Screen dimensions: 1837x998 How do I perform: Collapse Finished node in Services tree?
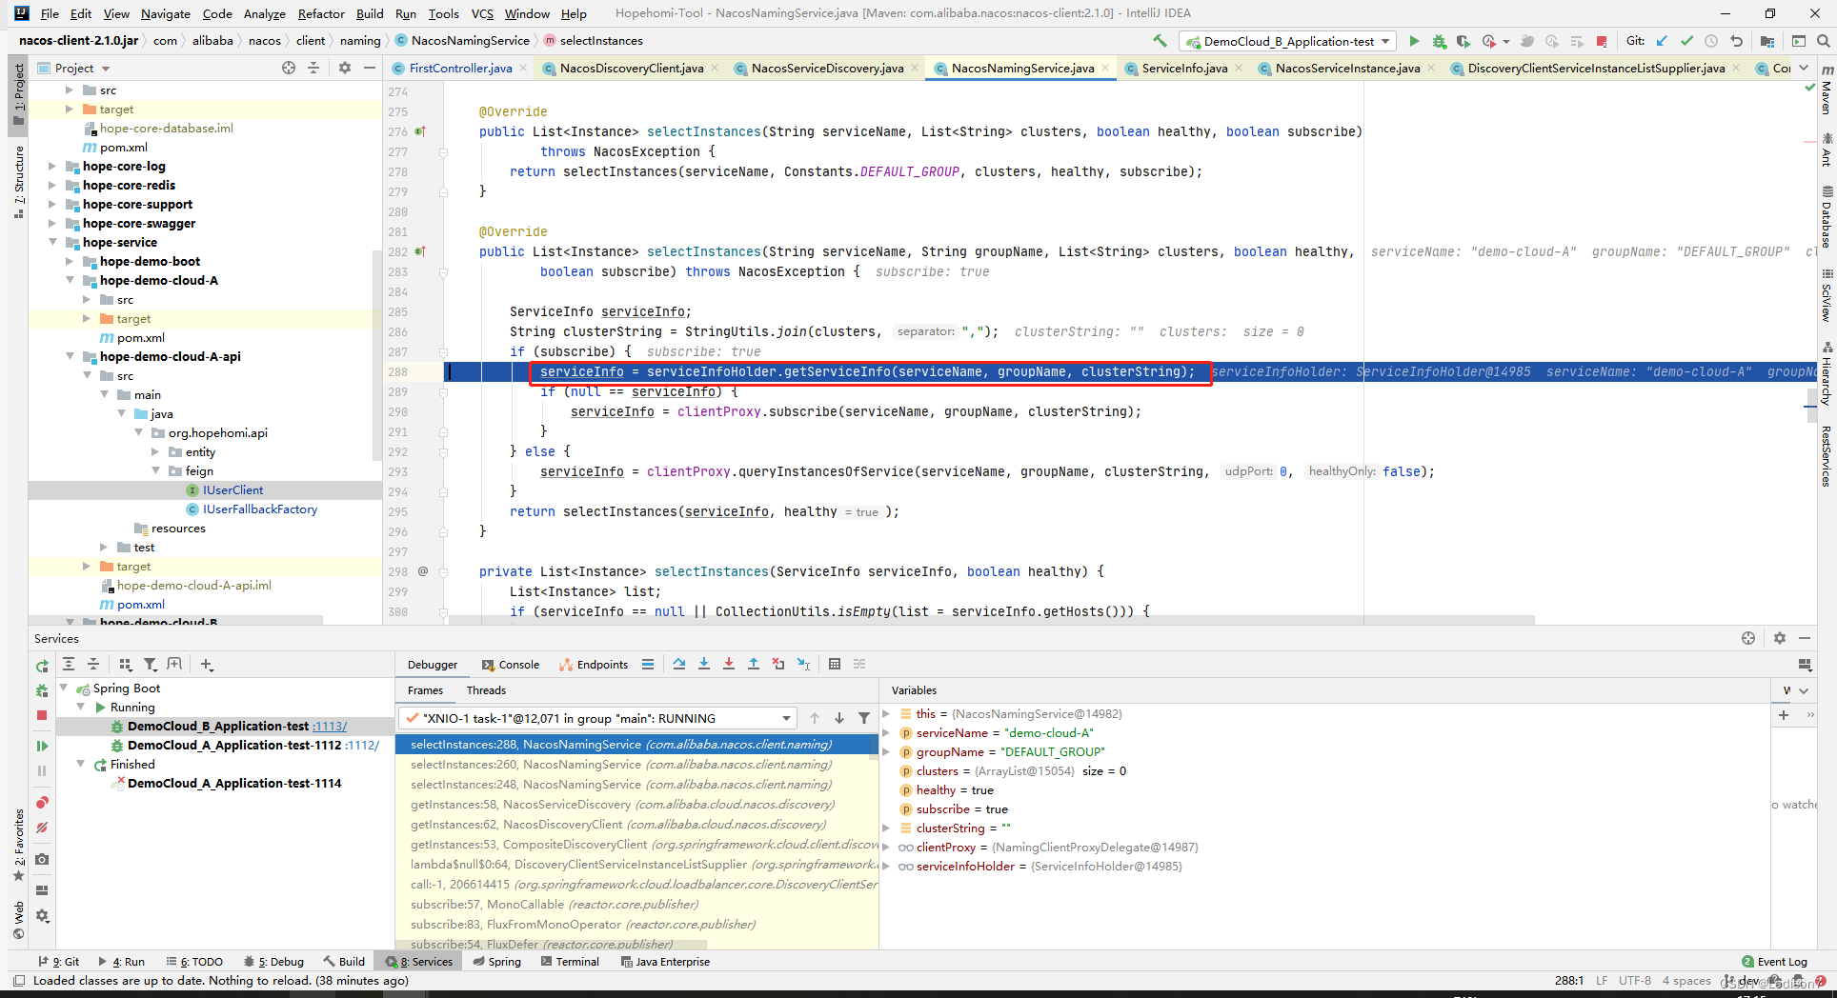point(81,764)
